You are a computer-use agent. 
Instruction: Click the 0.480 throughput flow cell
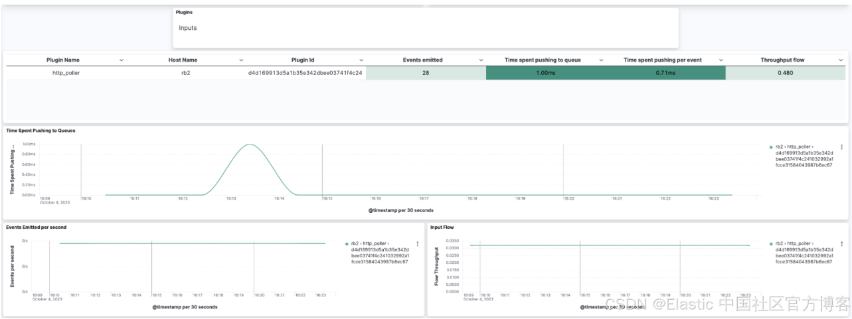[x=785, y=73]
